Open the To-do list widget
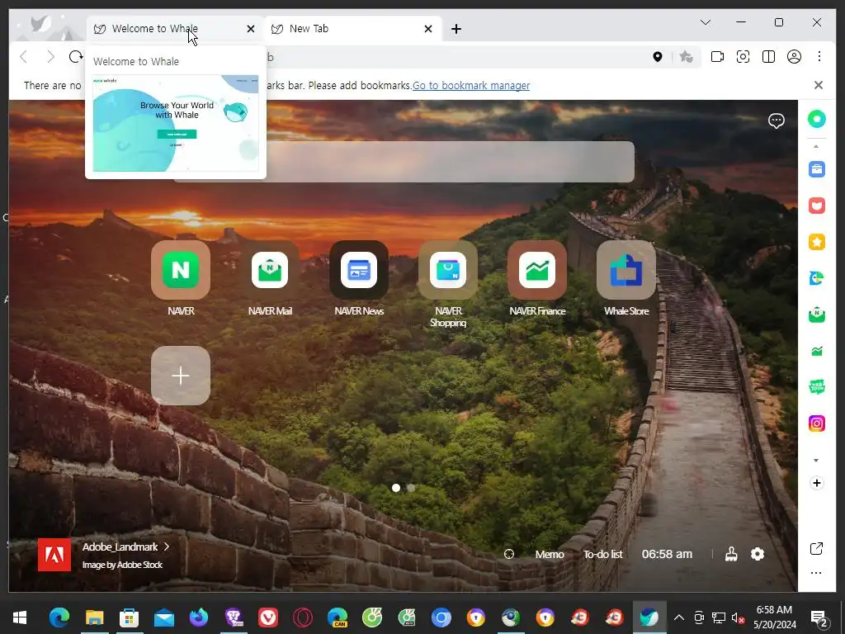This screenshot has height=634, width=845. pos(602,554)
